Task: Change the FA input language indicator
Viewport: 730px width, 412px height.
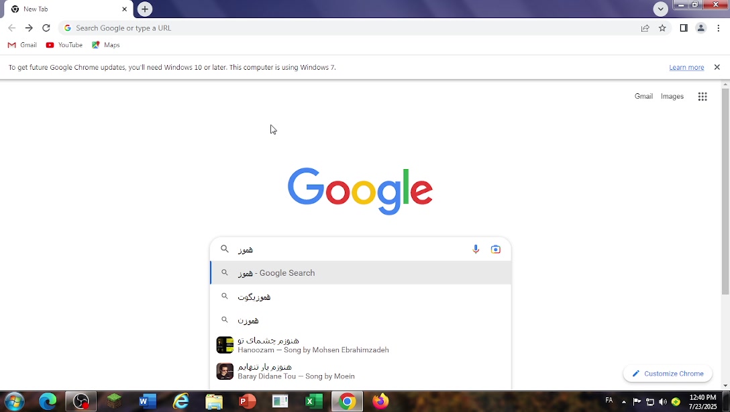Action: 609,401
